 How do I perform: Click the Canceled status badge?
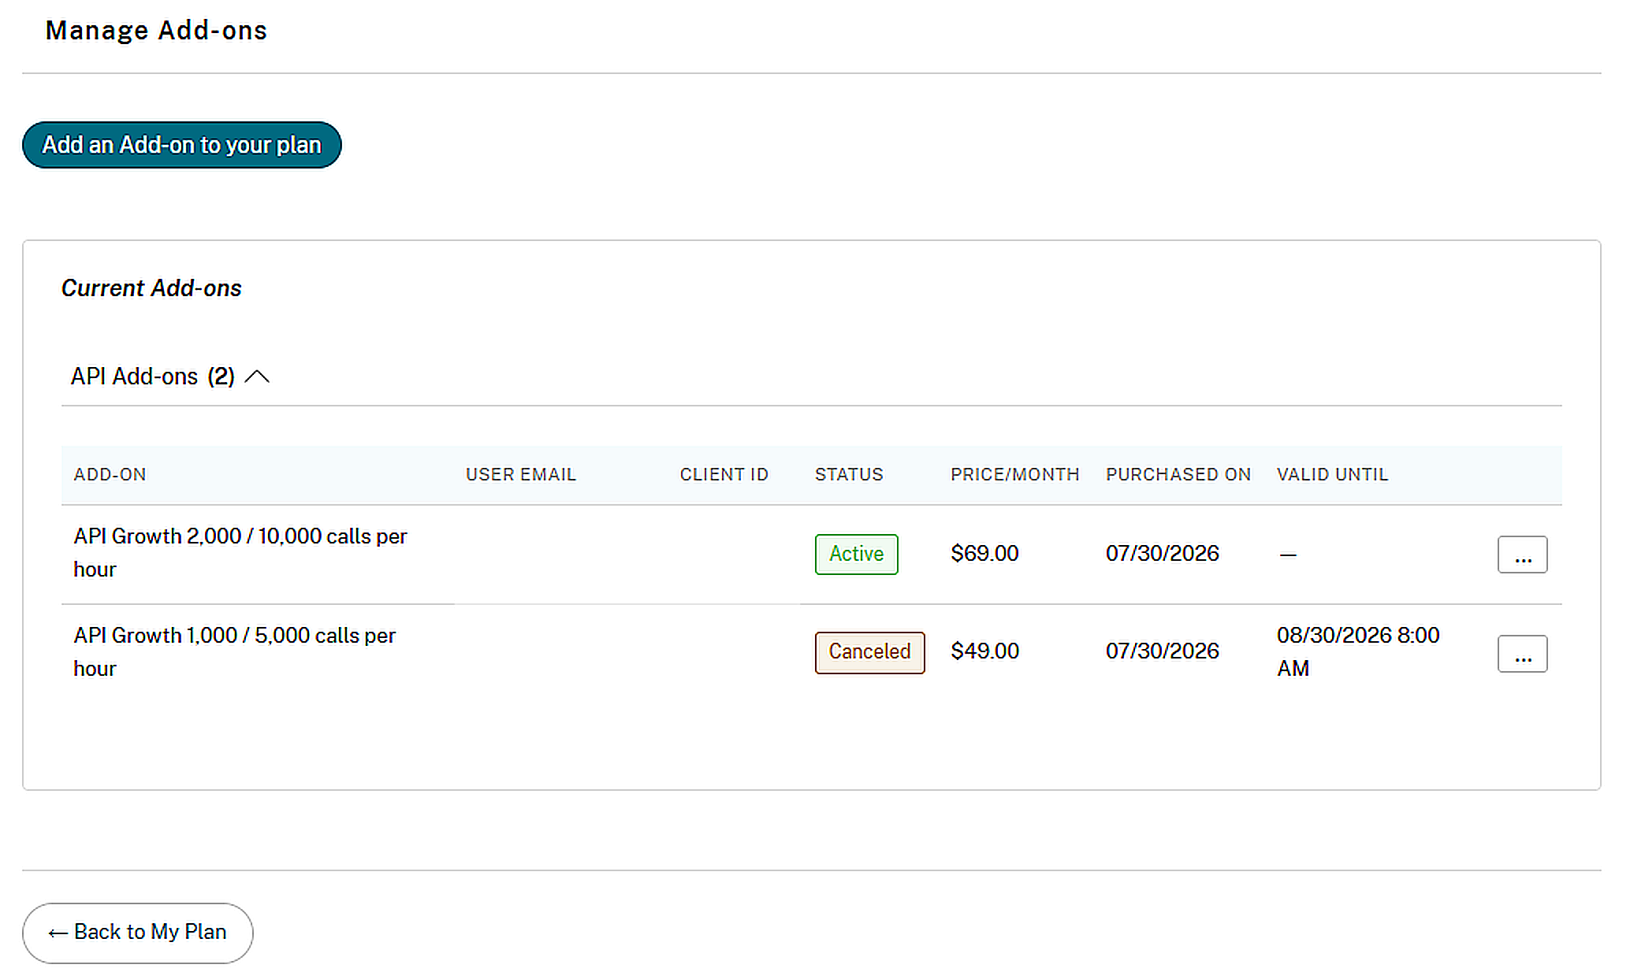(869, 652)
